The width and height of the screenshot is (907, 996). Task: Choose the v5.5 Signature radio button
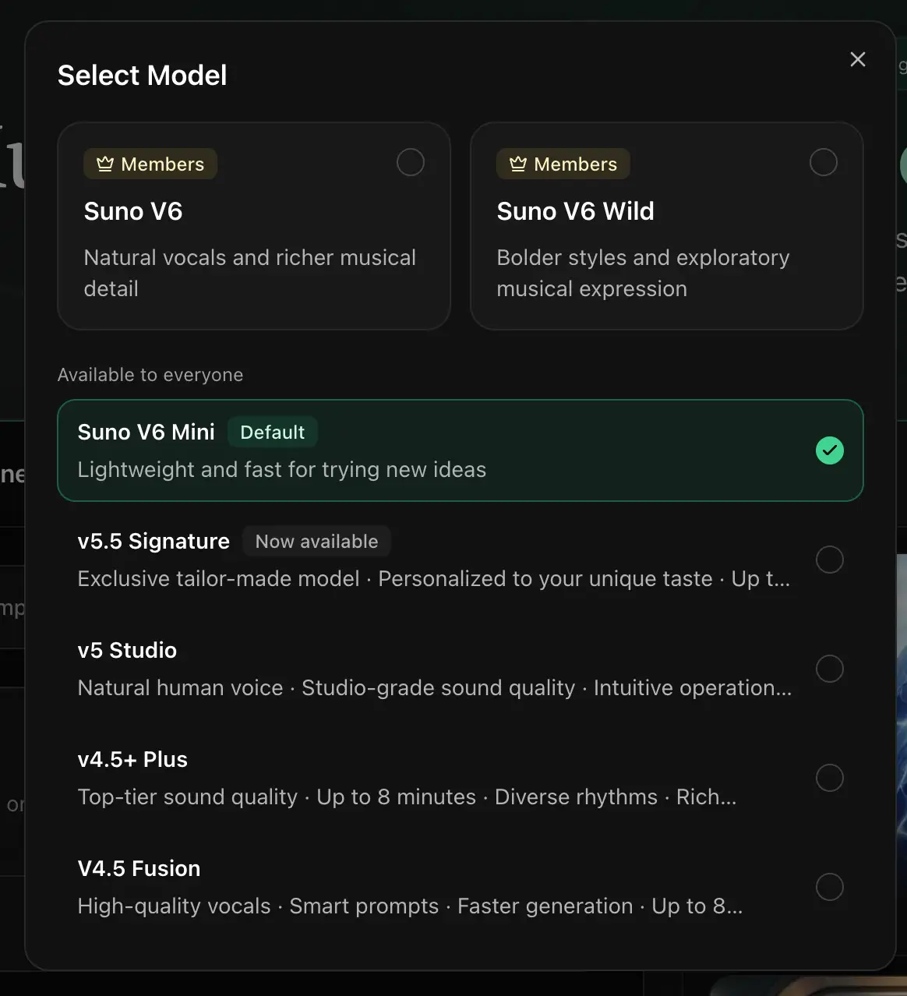click(x=830, y=560)
